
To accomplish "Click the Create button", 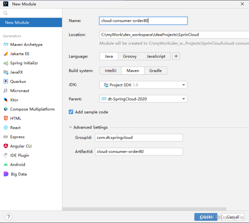I will coord(206,217).
